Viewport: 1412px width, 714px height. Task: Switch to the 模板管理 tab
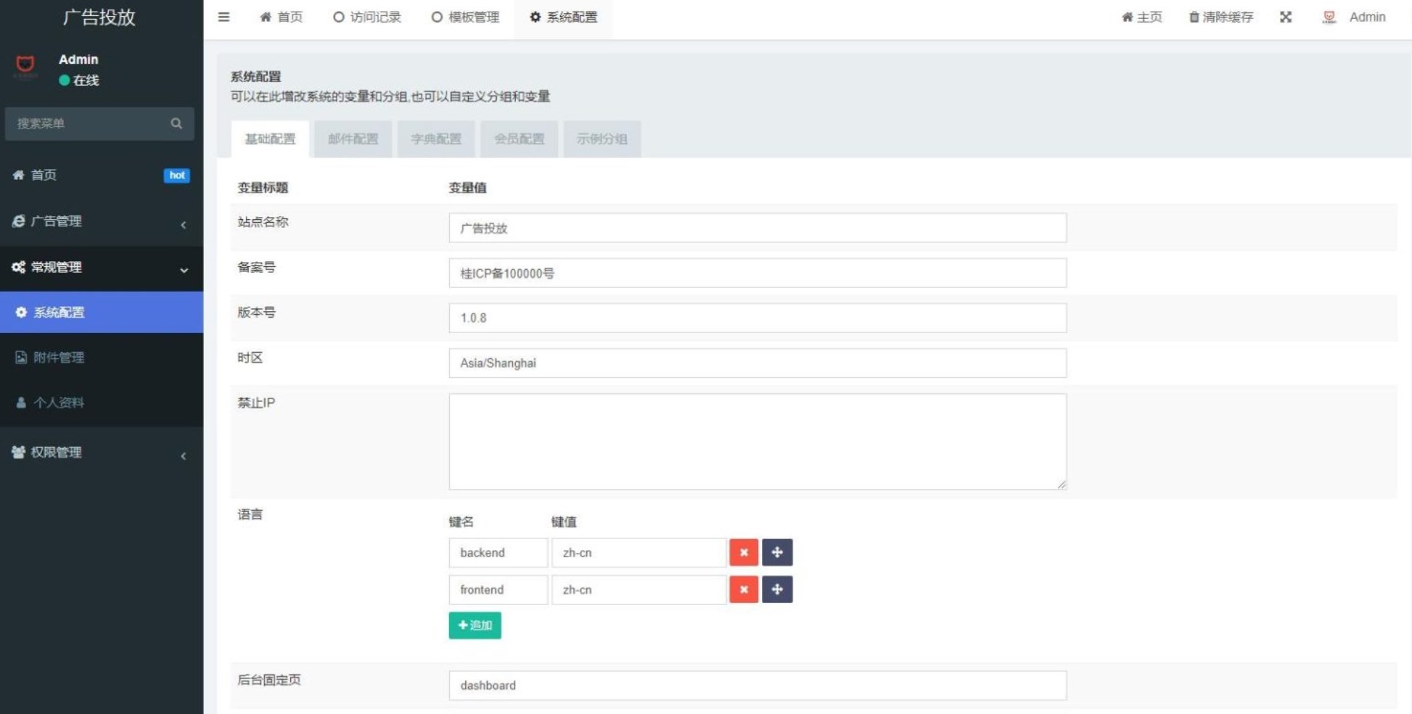(465, 17)
